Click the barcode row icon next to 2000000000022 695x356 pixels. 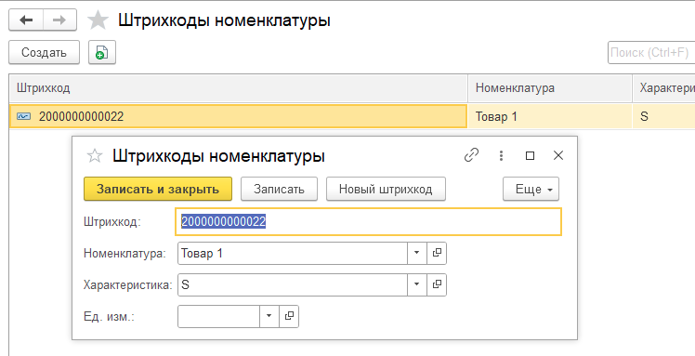tap(23, 116)
